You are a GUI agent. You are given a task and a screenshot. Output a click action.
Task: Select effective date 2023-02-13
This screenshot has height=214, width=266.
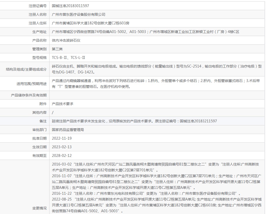click(x=62, y=147)
